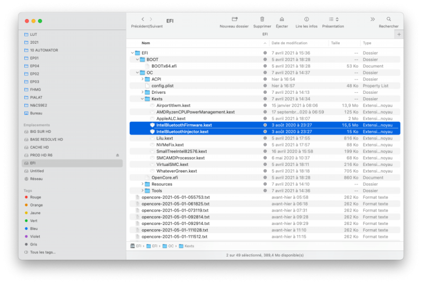This screenshot has height=284, width=422.
Task: Select NVMeFix.kext
Action: 265,145
